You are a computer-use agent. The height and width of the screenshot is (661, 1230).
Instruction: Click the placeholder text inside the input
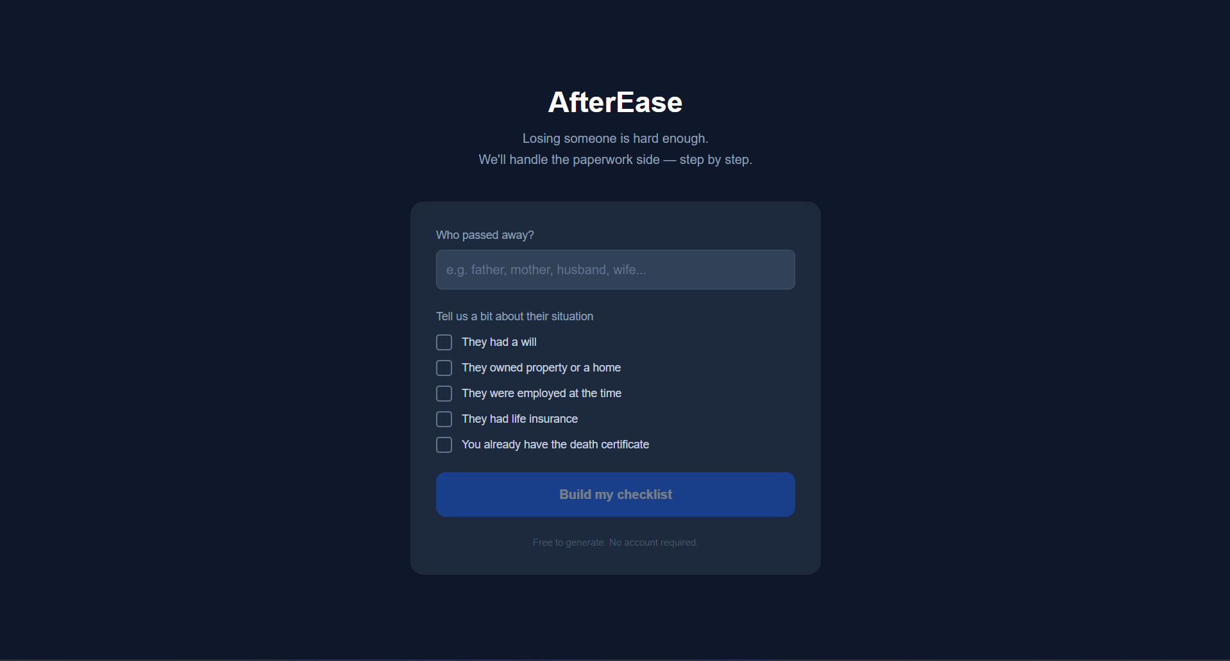[x=547, y=270]
